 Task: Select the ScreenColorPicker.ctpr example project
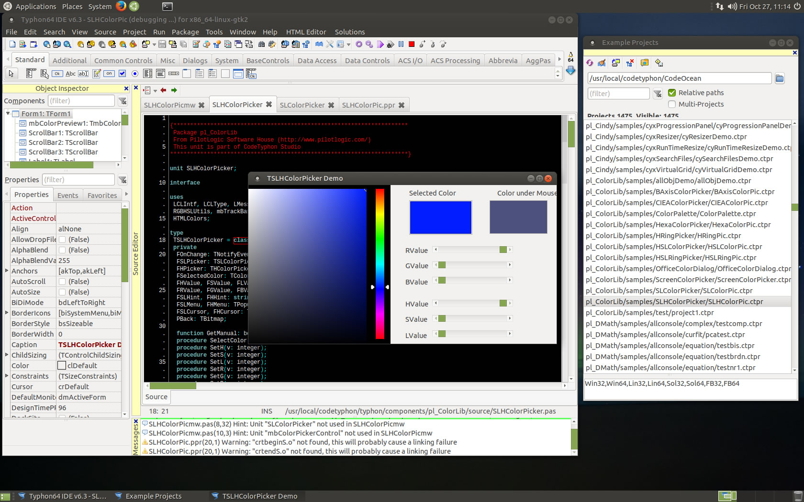[688, 280]
